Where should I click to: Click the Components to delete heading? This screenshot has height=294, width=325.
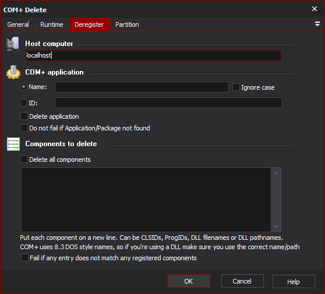click(x=61, y=144)
